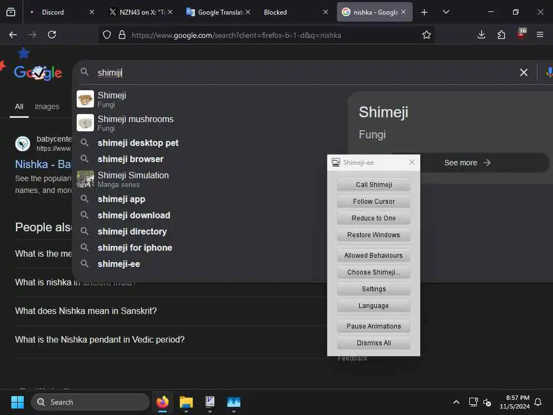Expand the list all tabs chevron

[446, 12]
